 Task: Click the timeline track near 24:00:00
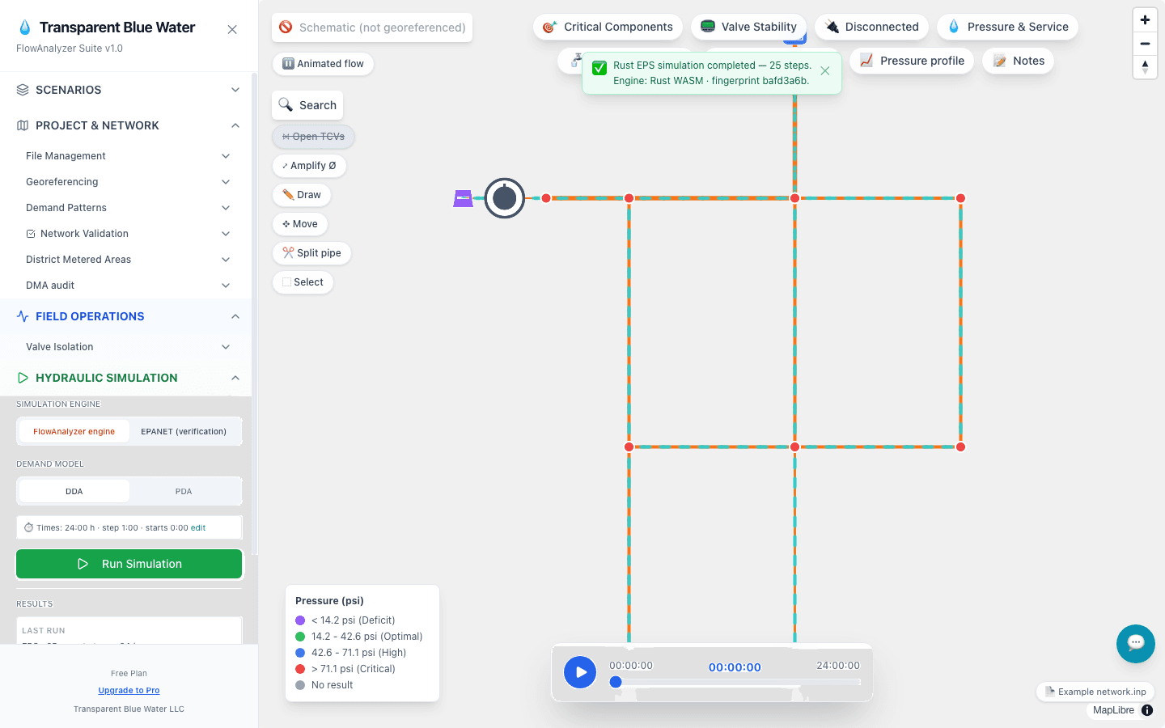click(856, 682)
